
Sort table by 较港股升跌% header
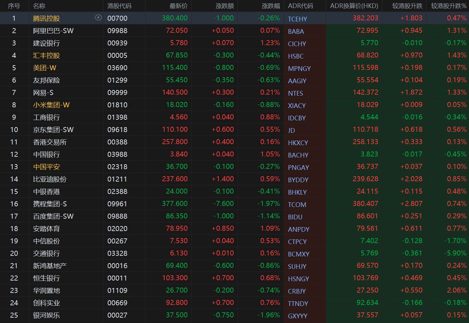pyautogui.click(x=448, y=6)
